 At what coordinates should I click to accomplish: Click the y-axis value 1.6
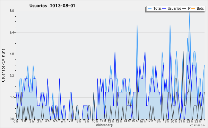12,97
